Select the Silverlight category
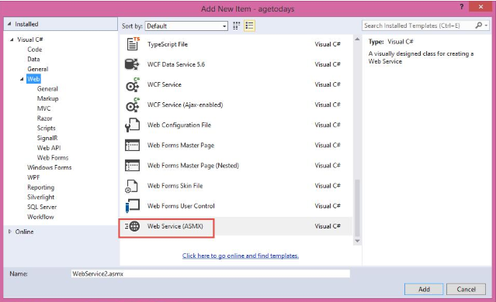Viewport: 496px width, 302px height. pos(41,197)
